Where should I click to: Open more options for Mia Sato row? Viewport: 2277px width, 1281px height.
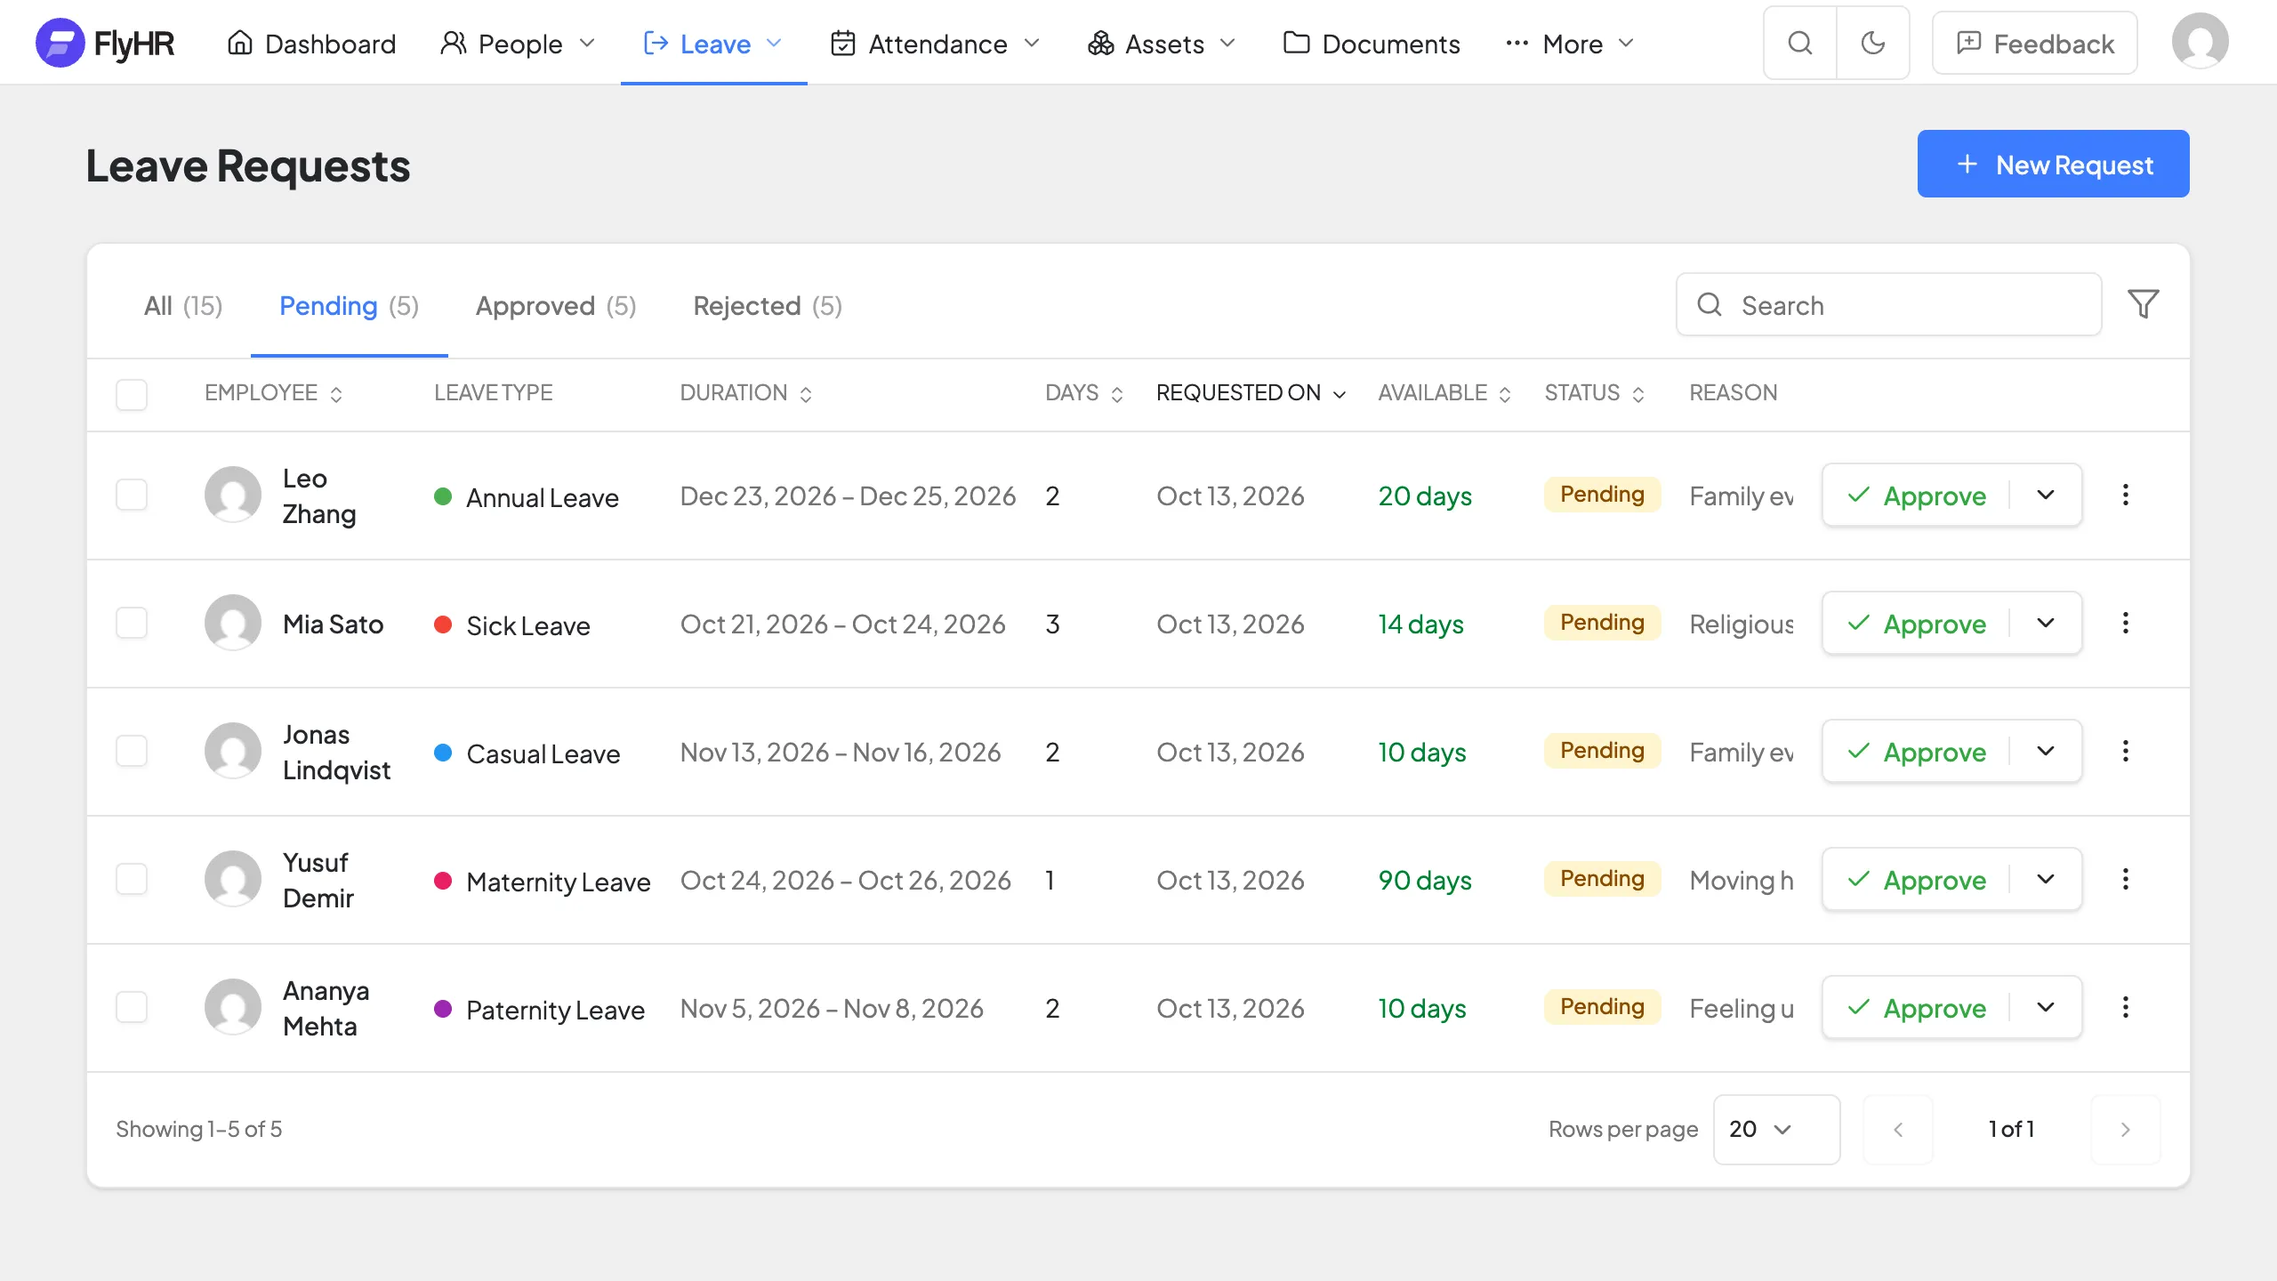click(2126, 623)
